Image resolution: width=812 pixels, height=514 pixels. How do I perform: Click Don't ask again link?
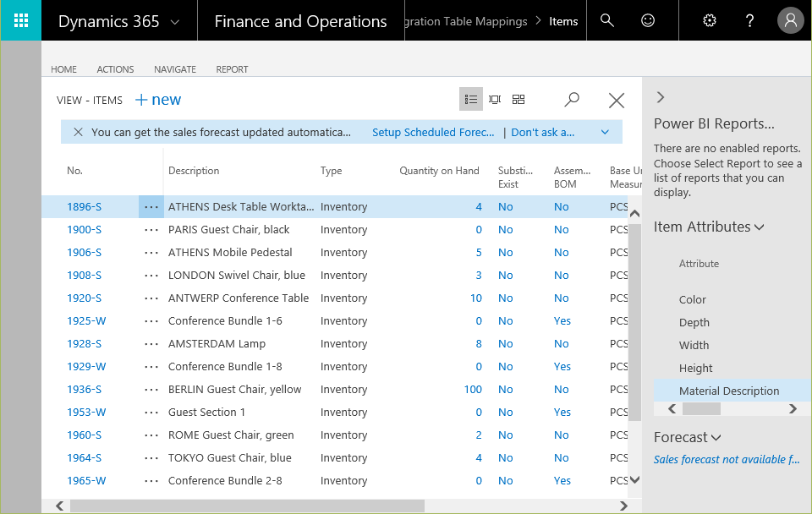pyautogui.click(x=543, y=132)
